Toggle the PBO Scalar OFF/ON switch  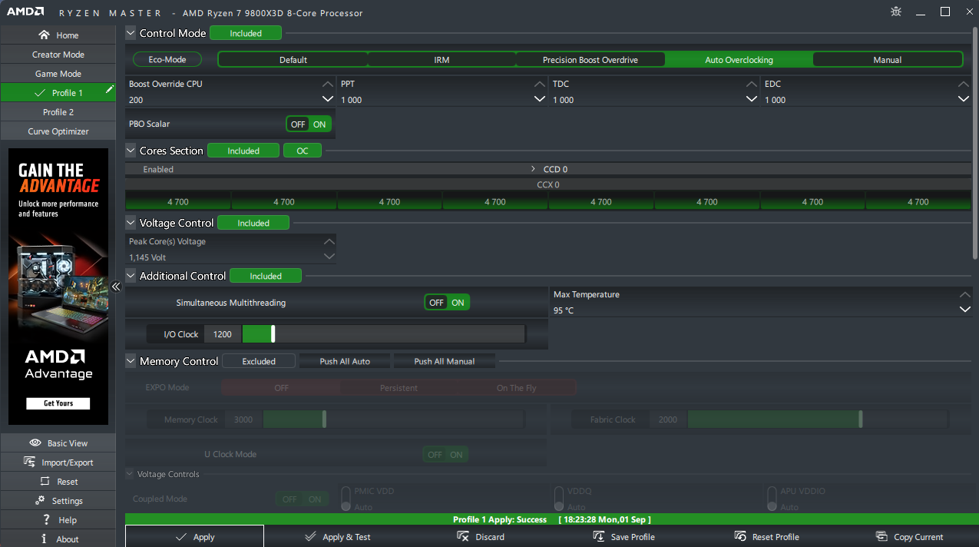(309, 124)
